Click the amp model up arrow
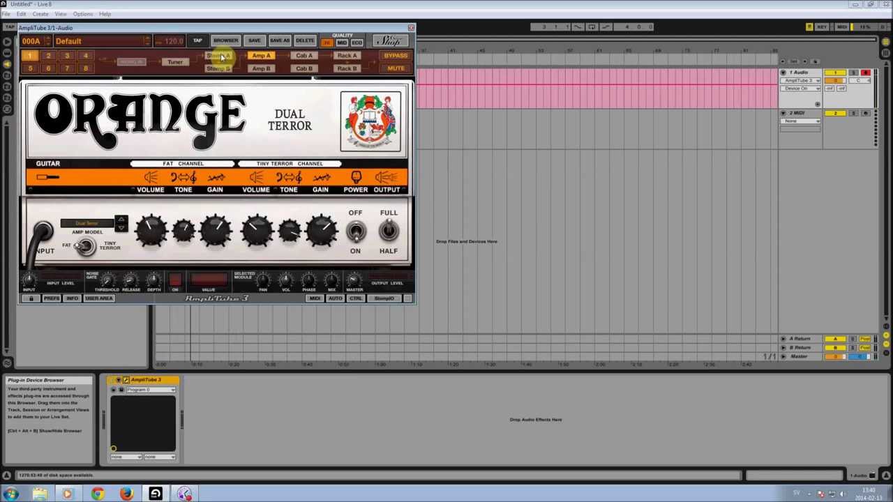This screenshot has height=502, width=893. click(x=121, y=220)
